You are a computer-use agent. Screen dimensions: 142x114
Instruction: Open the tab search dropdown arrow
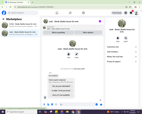click(2, 2)
